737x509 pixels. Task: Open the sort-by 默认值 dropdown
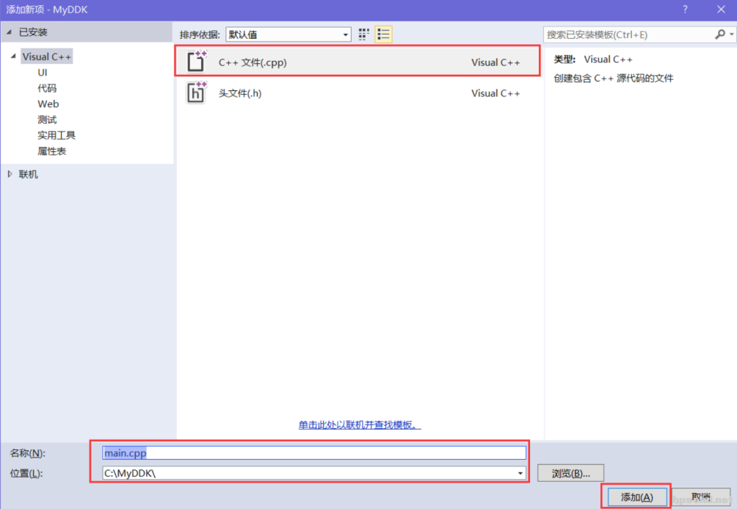288,35
